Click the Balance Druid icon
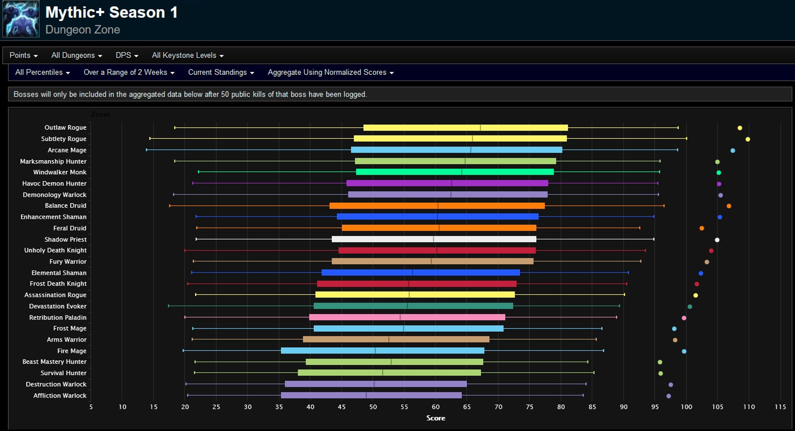The image size is (795, 431). [724, 206]
